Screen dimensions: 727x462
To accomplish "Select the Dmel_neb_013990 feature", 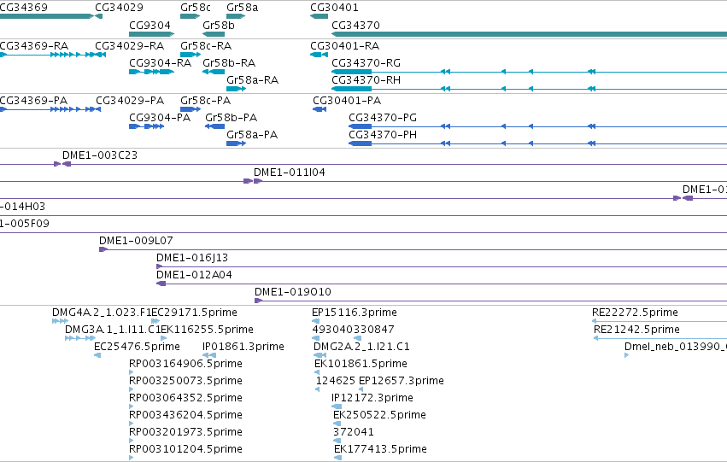I will [627, 355].
